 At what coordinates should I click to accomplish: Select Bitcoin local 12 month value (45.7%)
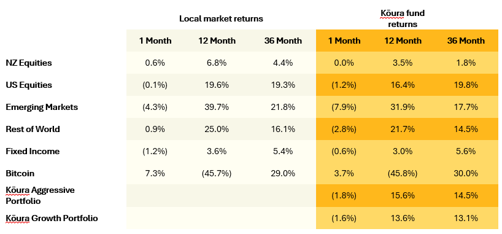(x=217, y=173)
